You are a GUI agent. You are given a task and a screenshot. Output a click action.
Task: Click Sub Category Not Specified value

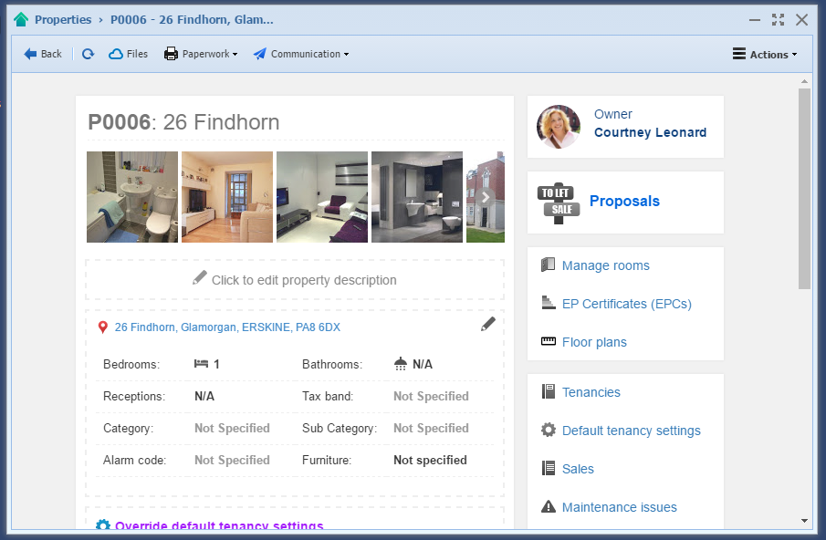(x=431, y=429)
